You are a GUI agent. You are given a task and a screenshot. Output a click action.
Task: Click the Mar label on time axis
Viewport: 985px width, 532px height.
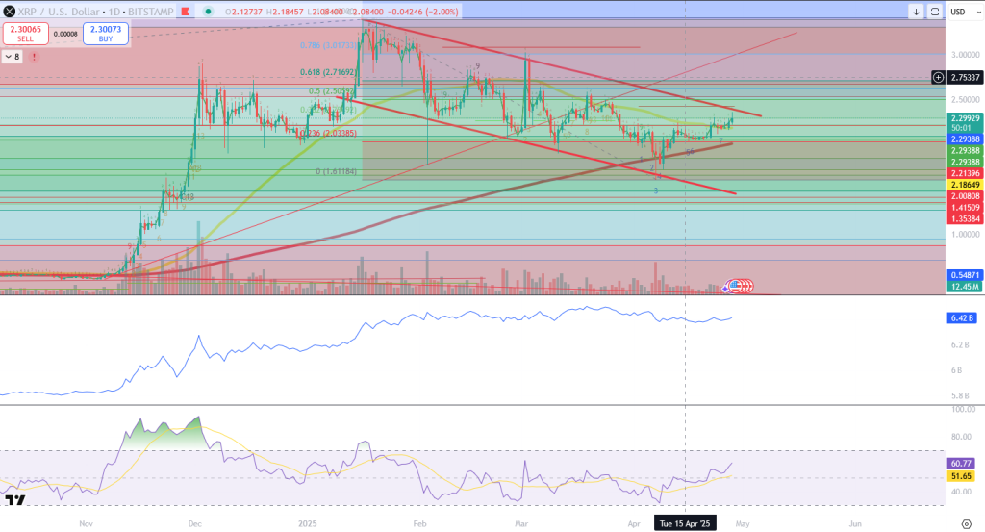click(x=520, y=524)
